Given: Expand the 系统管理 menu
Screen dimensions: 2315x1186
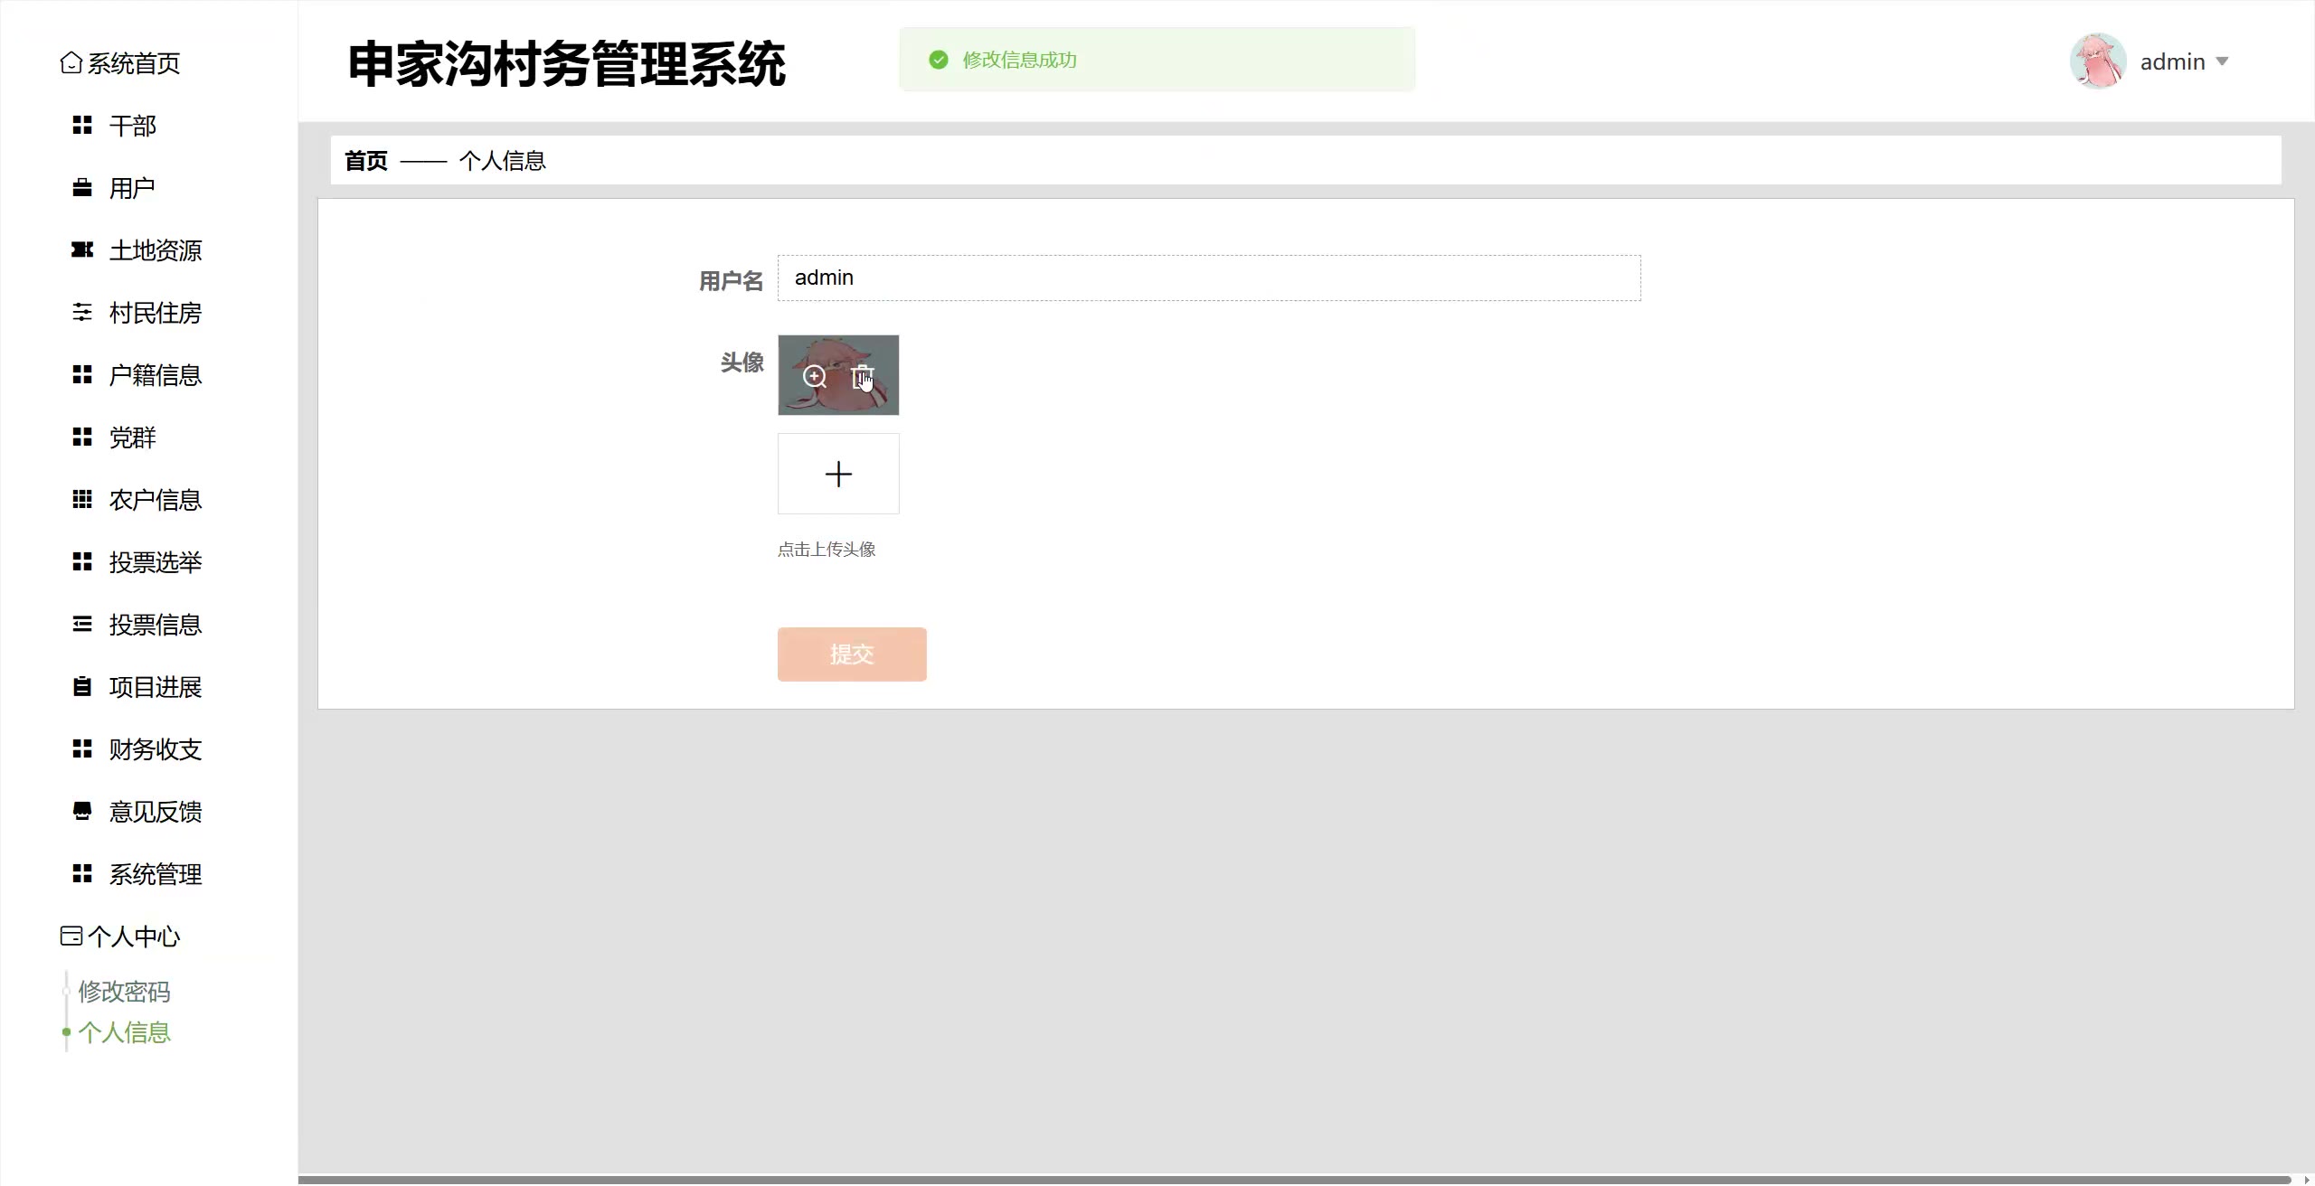Looking at the screenshot, I should coord(155,874).
